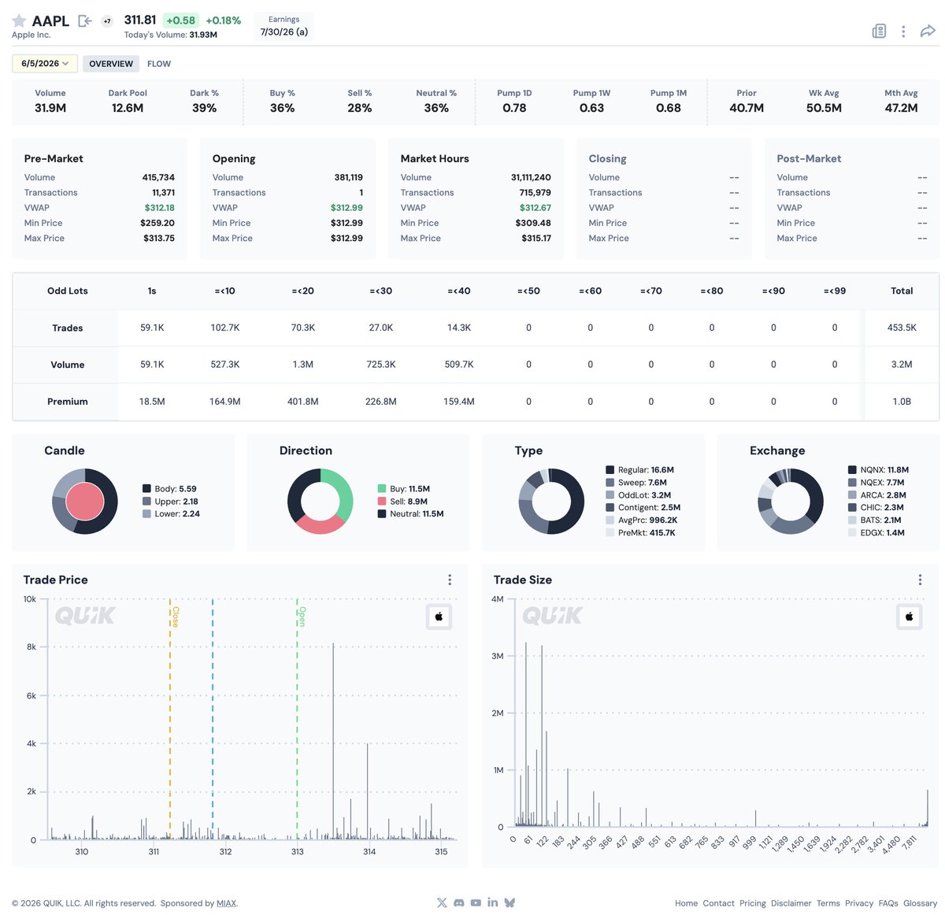Viewport: 945px width, 915px height.
Task: Switch to the FLOW tab
Action: coord(159,64)
